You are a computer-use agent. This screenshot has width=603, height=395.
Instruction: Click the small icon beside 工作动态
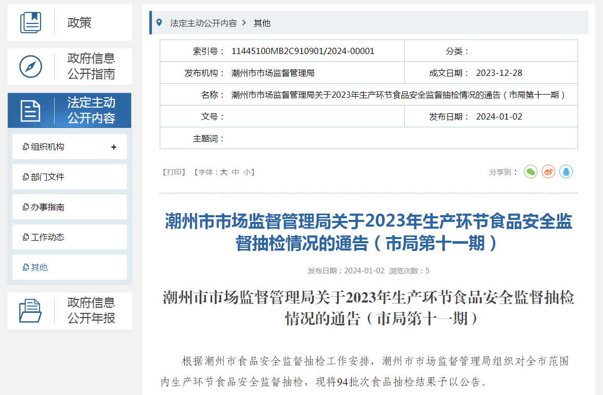point(26,237)
